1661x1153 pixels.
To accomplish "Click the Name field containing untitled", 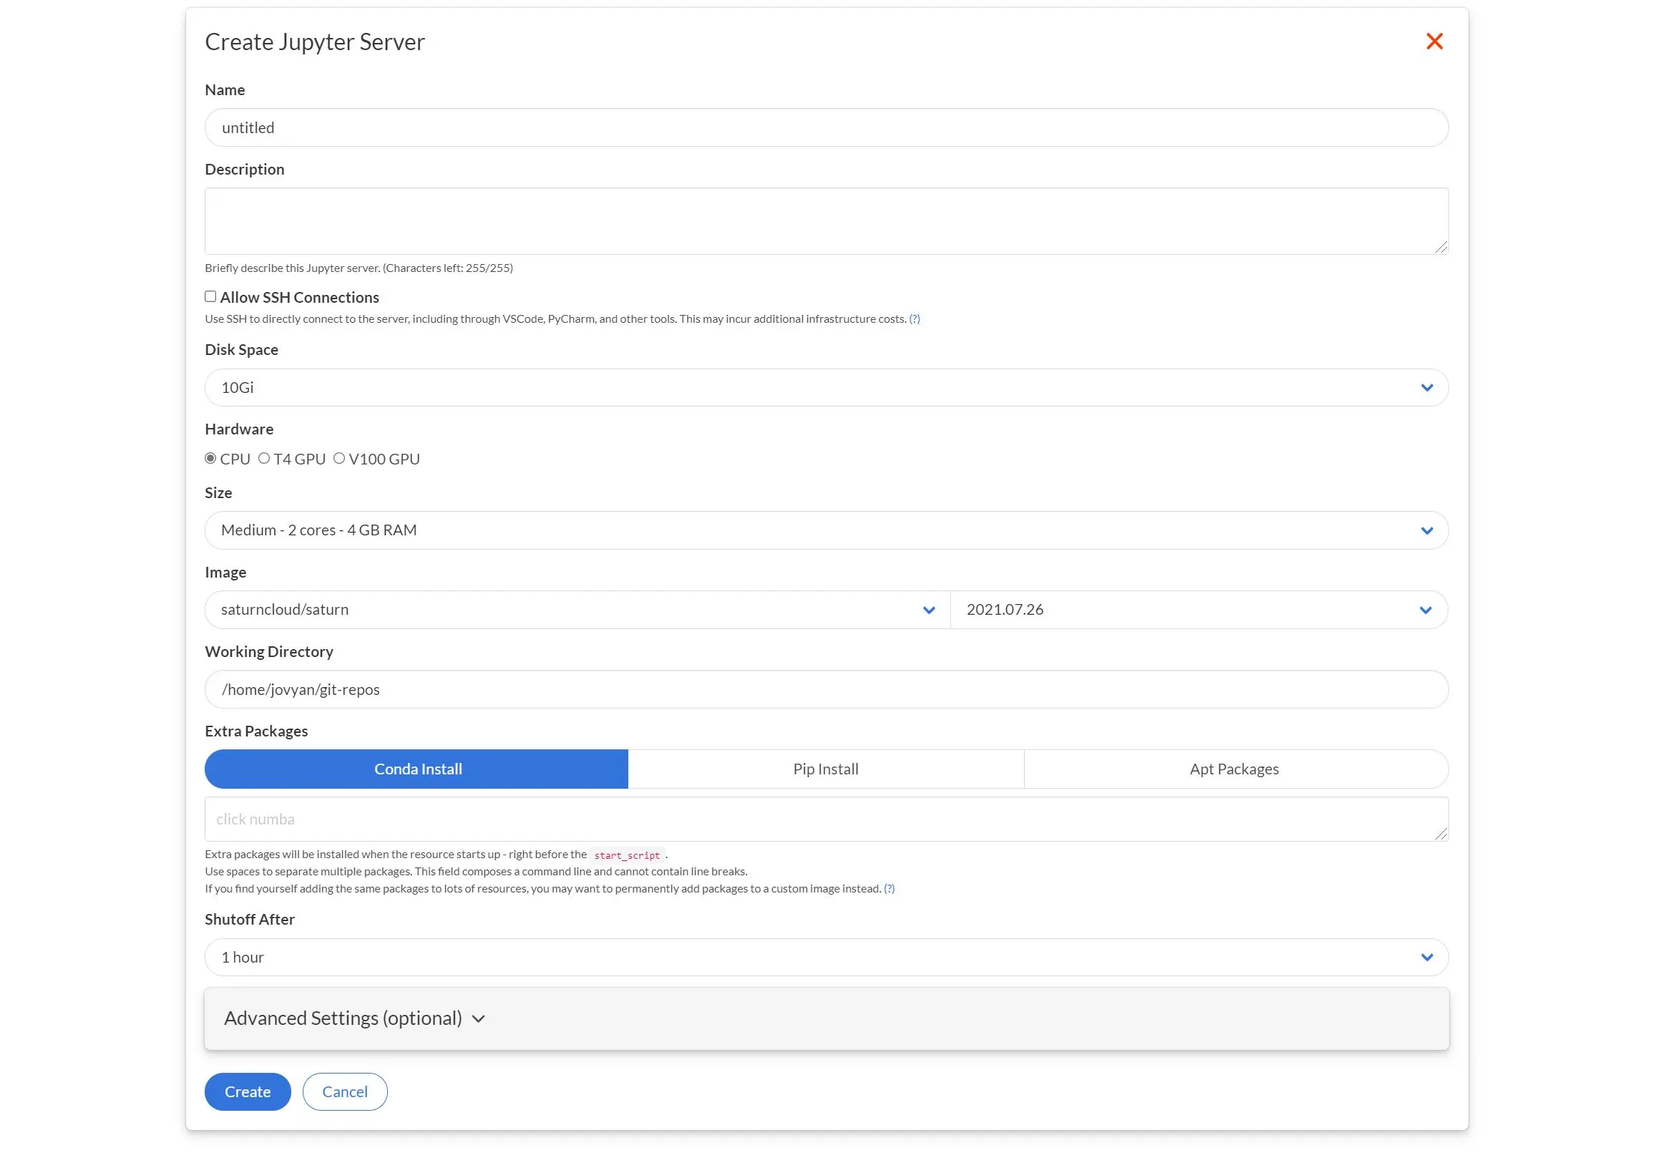I will (825, 127).
